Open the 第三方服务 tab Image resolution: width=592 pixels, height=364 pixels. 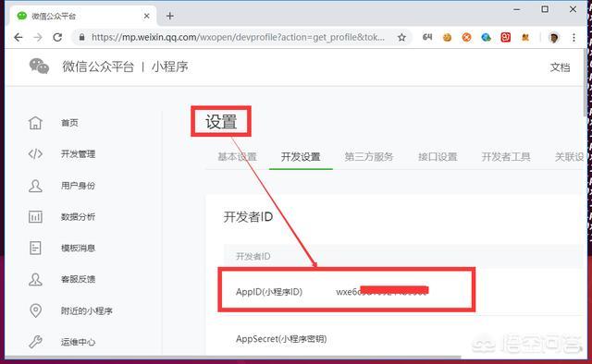tap(369, 156)
